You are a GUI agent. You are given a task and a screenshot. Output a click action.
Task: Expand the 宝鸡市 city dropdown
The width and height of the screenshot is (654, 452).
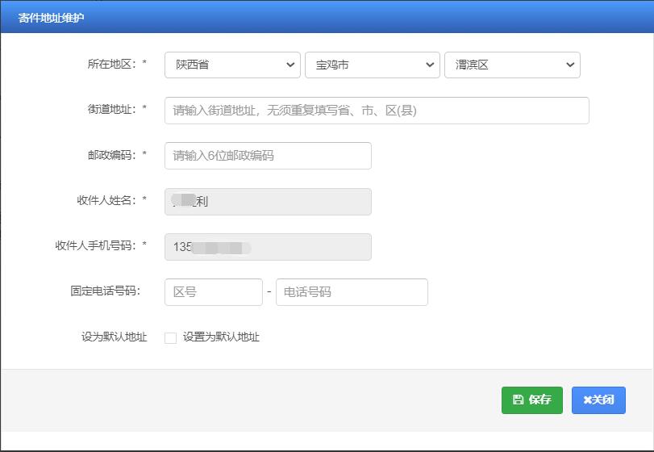click(x=372, y=65)
